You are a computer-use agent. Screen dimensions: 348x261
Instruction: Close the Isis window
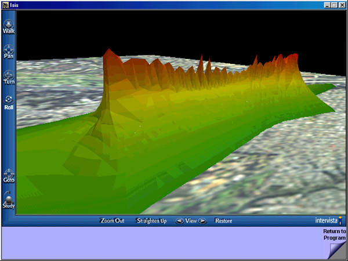pos(342,5)
